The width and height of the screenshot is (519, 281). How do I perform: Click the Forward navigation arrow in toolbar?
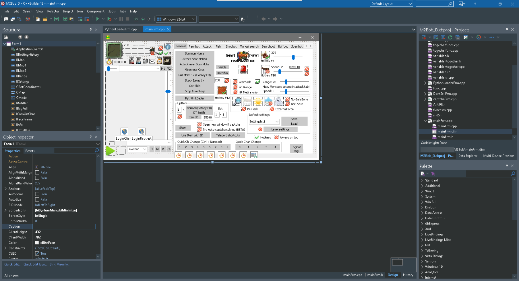coord(275,19)
